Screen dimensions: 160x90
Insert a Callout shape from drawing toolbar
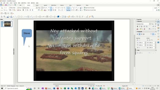pyautogui.click(x=51, y=16)
